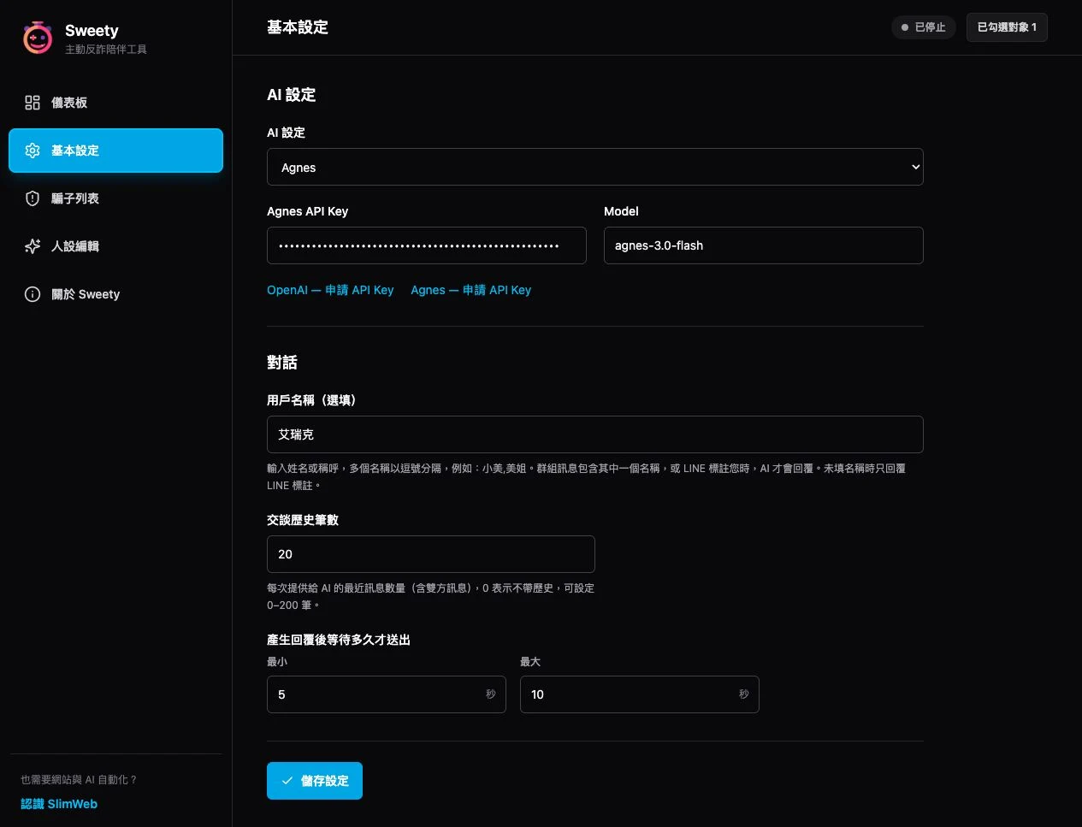This screenshot has width=1082, height=827.
Task: Click the 主動反詐陪伴工具 tagline text
Action: coord(105,50)
